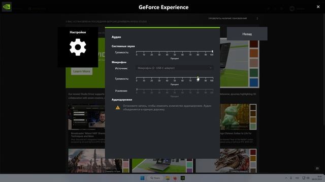
Task: Click the Назад back button
Action: (x=247, y=34)
